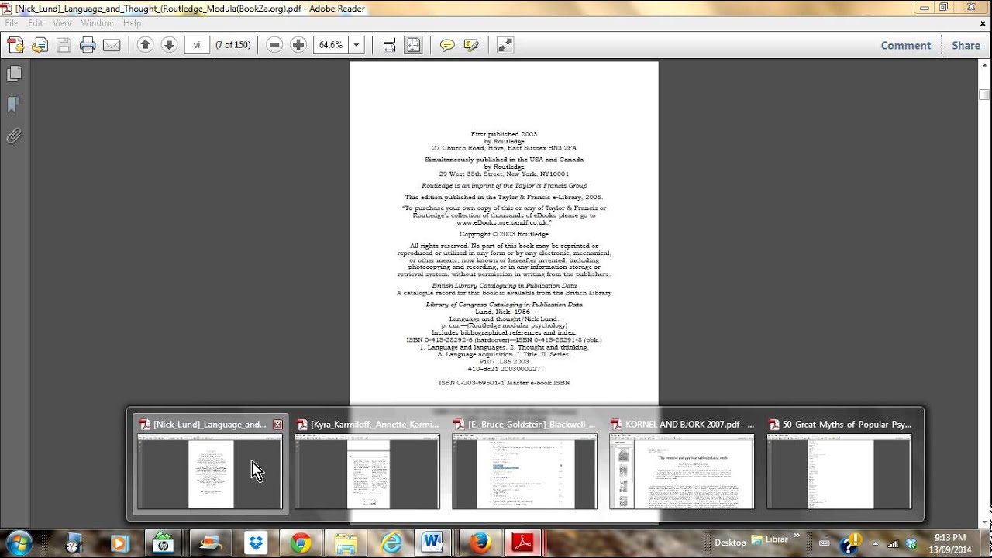Open the Attachments paperclip panel
992x558 pixels.
(x=14, y=136)
